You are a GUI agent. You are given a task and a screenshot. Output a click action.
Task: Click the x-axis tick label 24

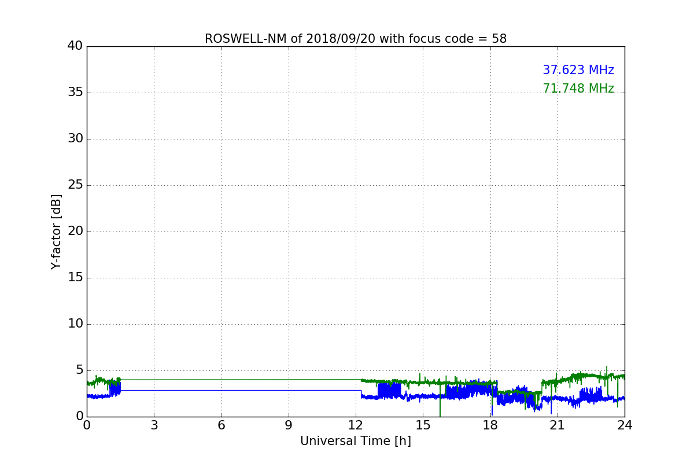(x=625, y=425)
